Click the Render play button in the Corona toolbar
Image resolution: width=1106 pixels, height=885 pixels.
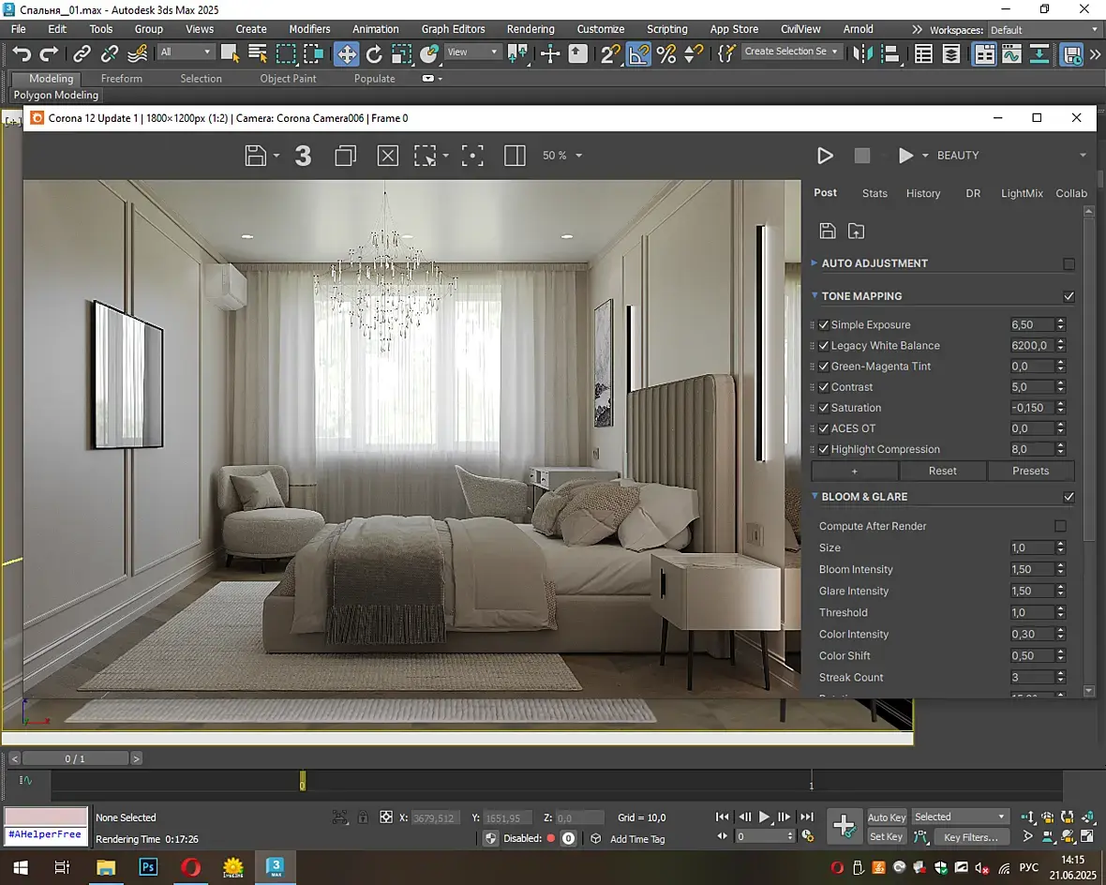[x=825, y=156]
